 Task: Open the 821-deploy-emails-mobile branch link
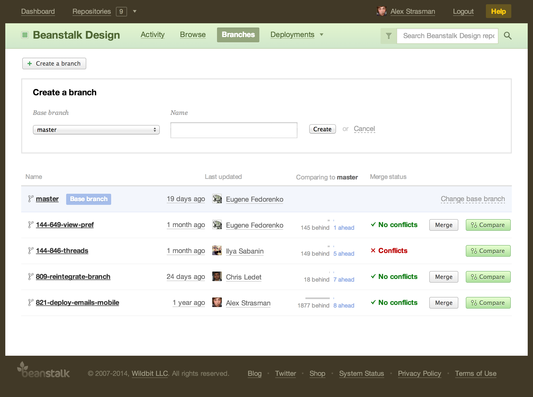pos(77,303)
